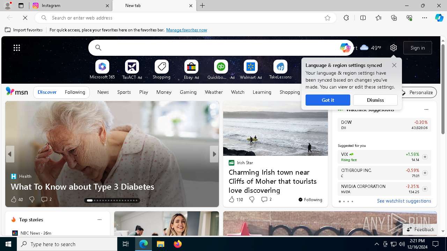Add VIX to watchlist
This screenshot has width=447, height=251.
tap(425, 157)
